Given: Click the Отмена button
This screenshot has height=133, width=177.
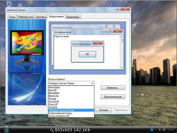Looking at the screenshot, I should [103, 110].
